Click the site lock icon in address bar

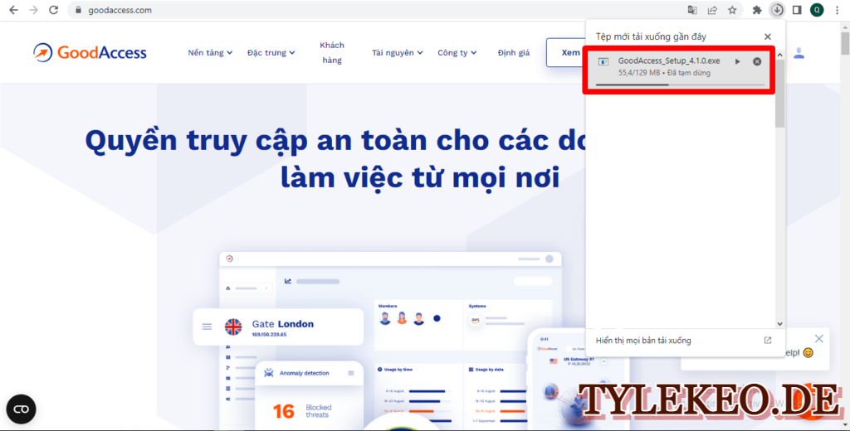79,10
